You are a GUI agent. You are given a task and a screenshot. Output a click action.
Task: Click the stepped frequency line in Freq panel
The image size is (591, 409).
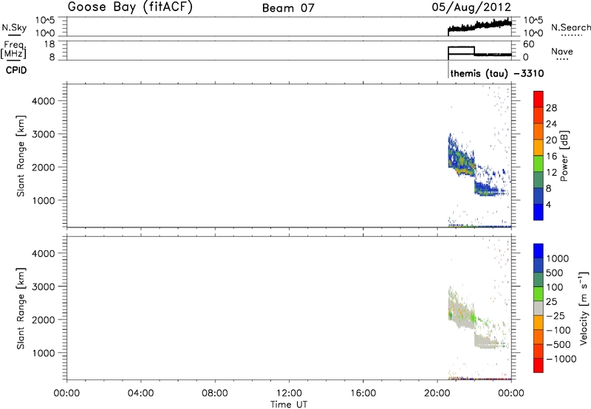tap(479, 52)
